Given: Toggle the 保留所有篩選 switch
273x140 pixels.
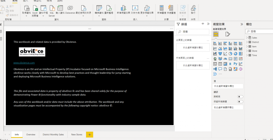Looking at the screenshot, I should coord(240,102).
